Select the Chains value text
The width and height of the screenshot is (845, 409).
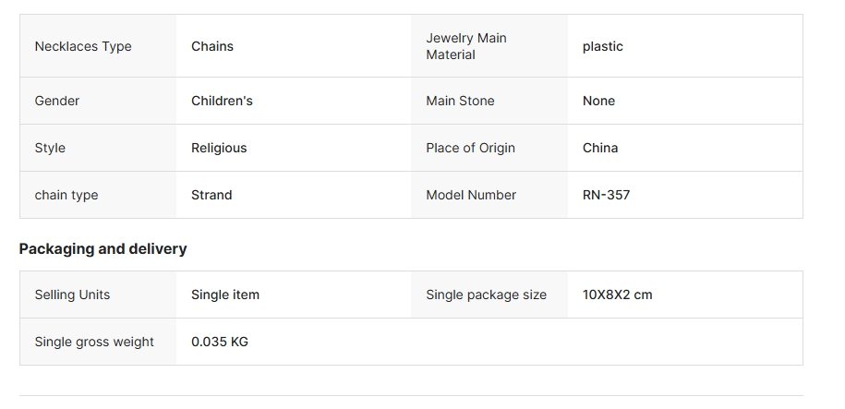[x=212, y=46]
